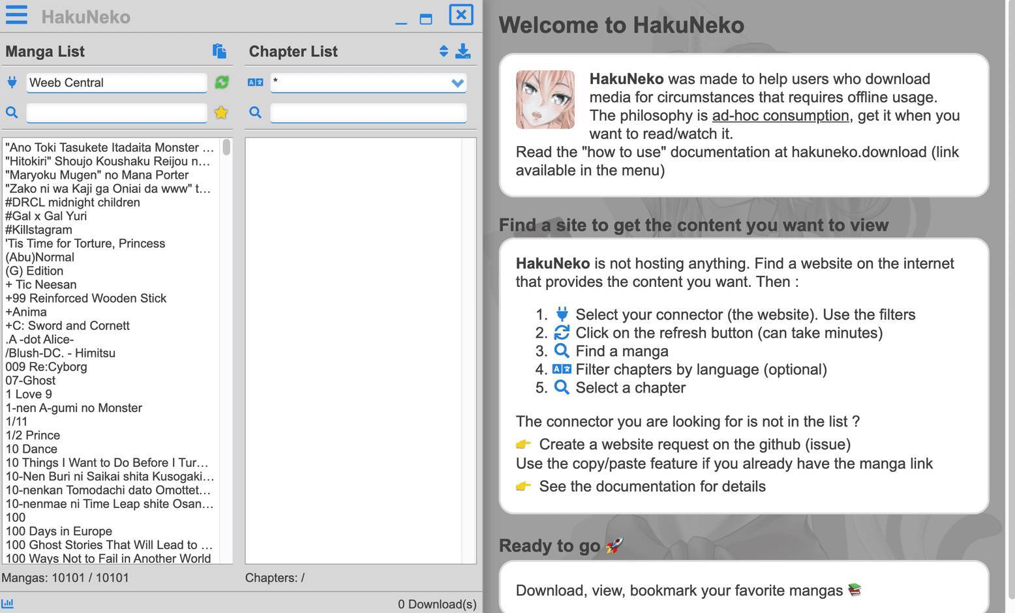Open the 'ad-hoc consumption' link
1015x613 pixels.
pos(780,115)
